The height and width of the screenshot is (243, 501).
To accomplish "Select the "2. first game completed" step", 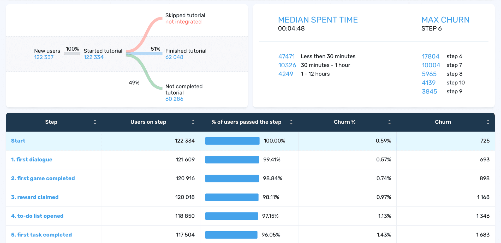I will click(43, 178).
